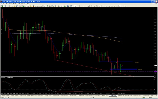This screenshot has height=99, width=158.
Task: Set timeframe to MN
Action: click(125, 6)
